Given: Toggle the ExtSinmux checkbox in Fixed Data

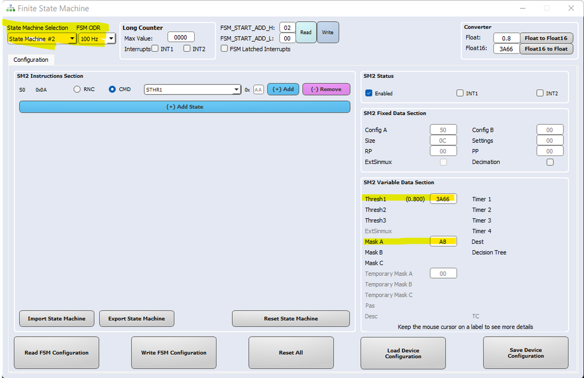Looking at the screenshot, I should coord(443,162).
